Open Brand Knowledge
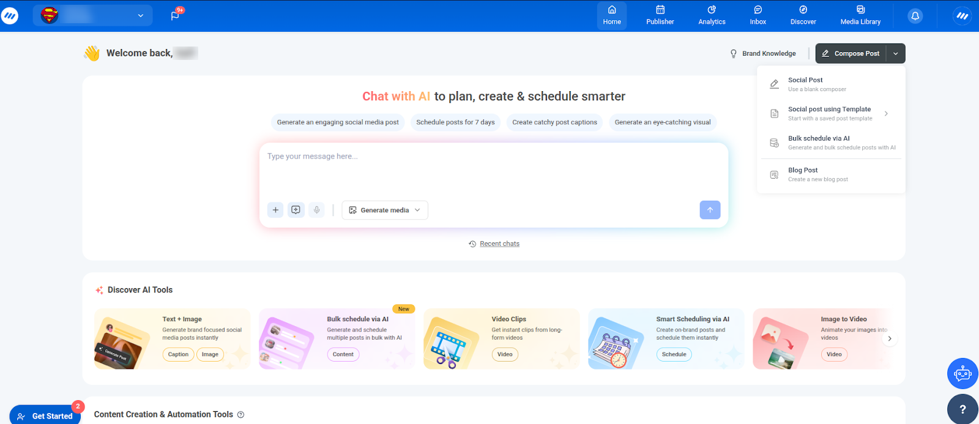Viewport: 979px width, 424px height. (x=763, y=54)
